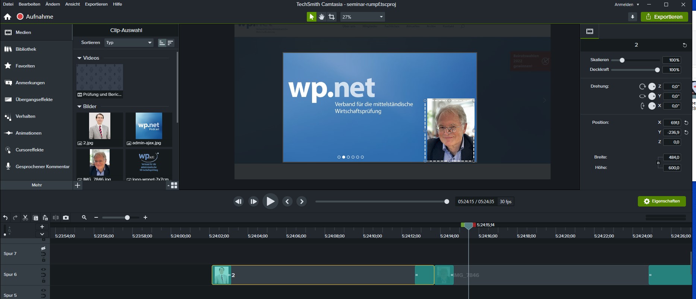Open the Bibliothek panel
This screenshot has height=299, width=696.
(x=36, y=49)
